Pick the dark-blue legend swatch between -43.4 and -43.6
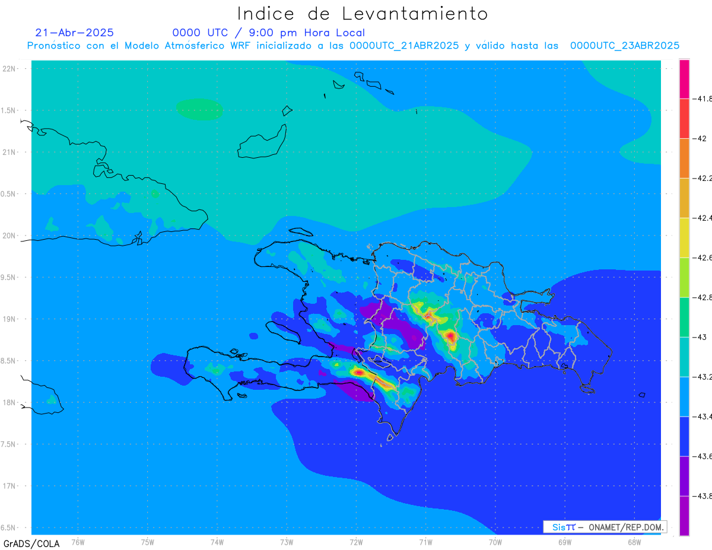Screen dimensions: 712x550 pyautogui.click(x=684, y=437)
